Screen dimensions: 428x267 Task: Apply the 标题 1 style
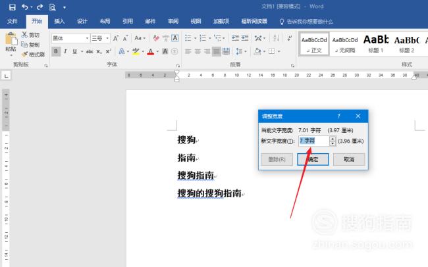[x=376, y=44]
